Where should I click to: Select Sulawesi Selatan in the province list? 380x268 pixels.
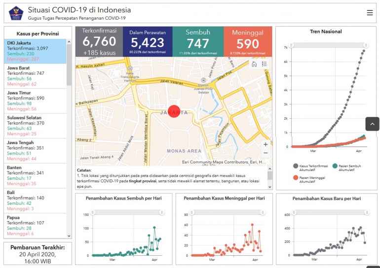click(x=35, y=126)
